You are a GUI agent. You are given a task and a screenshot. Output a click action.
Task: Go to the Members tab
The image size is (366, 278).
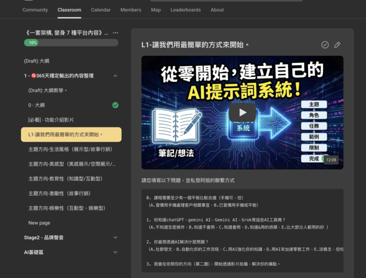(x=131, y=10)
